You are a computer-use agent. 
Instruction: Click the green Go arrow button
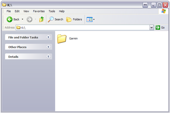click(x=158, y=27)
